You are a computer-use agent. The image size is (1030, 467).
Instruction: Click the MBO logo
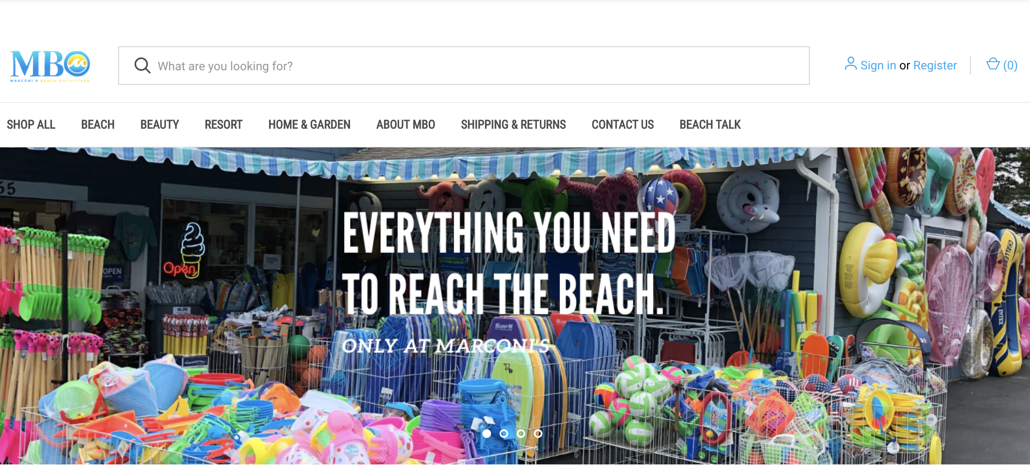tap(50, 66)
